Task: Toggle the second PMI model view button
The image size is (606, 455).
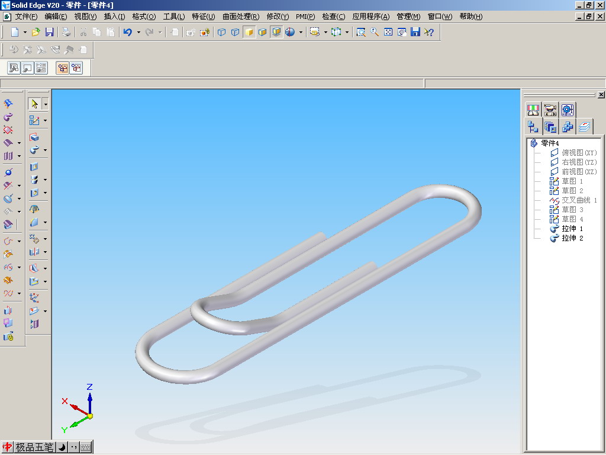Action: (76, 68)
